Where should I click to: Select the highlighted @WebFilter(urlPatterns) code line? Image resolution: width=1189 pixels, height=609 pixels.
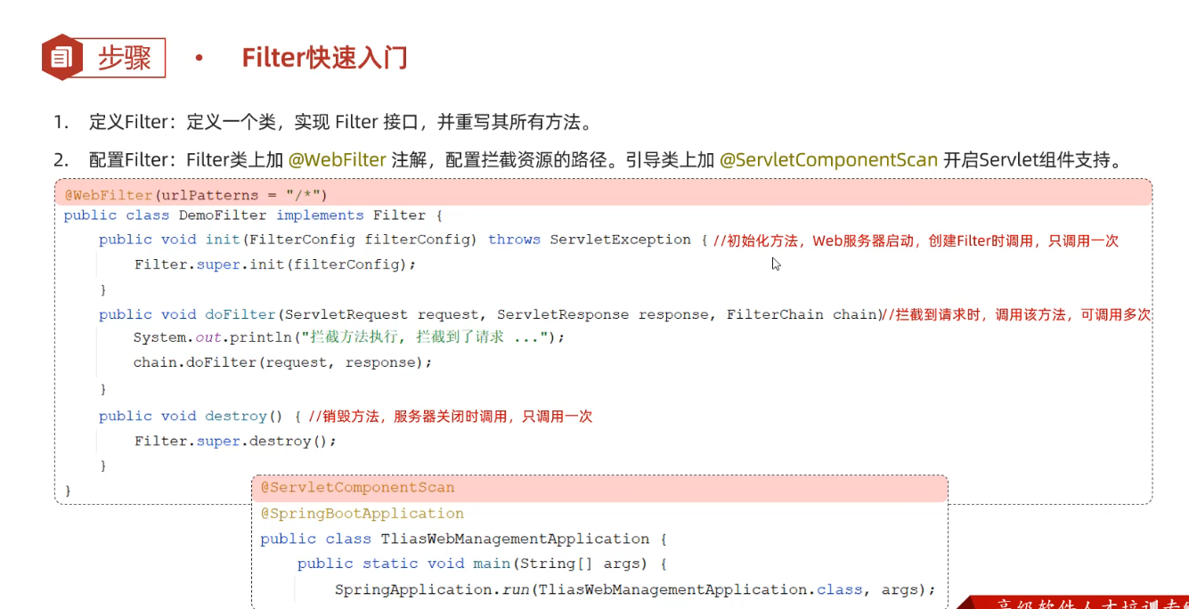point(196,195)
